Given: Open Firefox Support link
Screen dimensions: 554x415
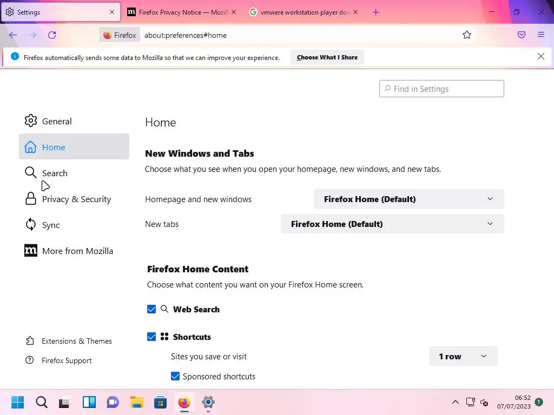Looking at the screenshot, I should pos(58,360).
